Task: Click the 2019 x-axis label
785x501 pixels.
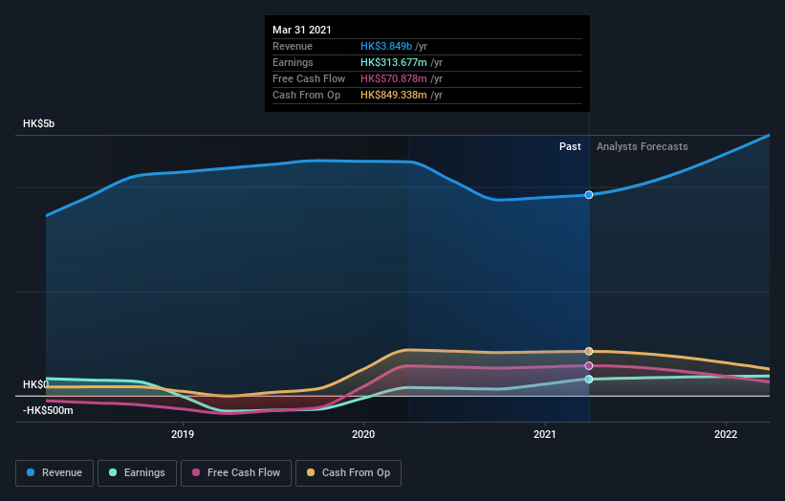Action: point(183,434)
